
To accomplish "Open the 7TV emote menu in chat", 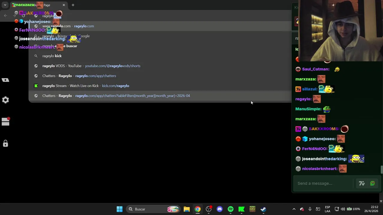I will coord(362,183).
